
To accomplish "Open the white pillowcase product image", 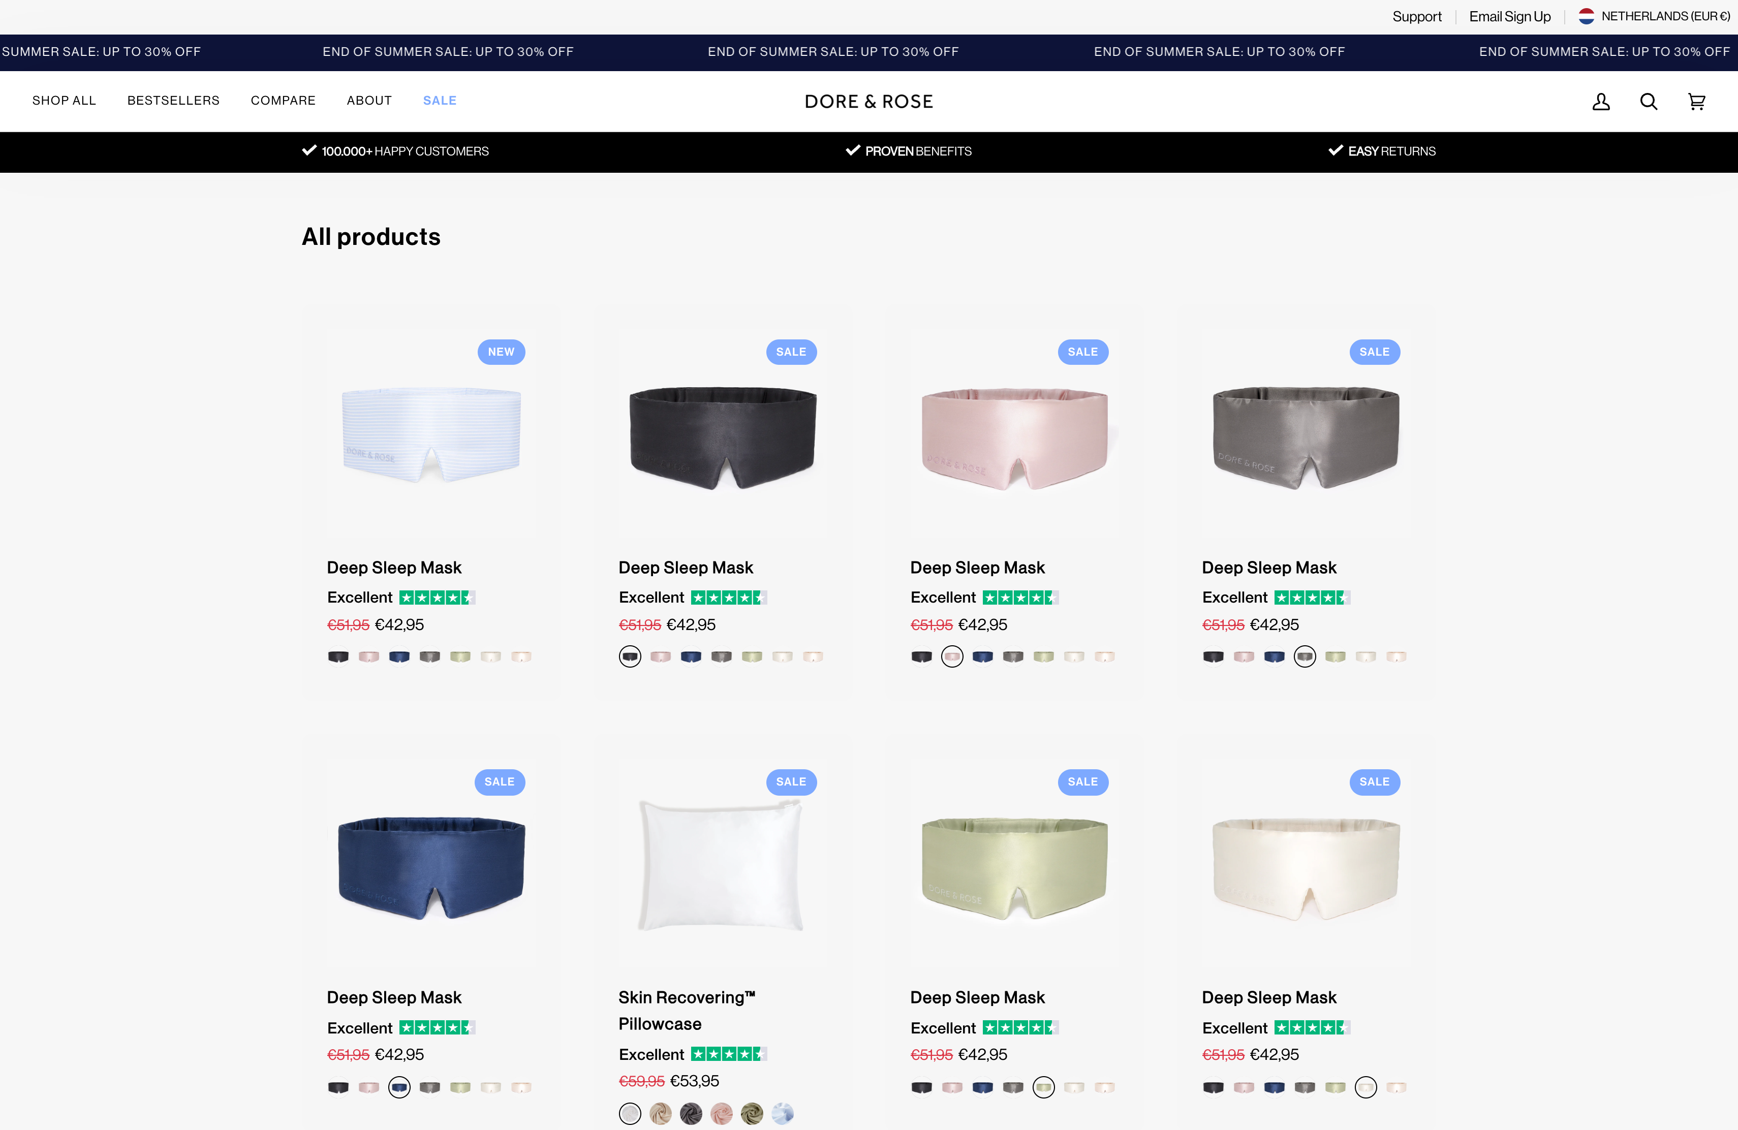I will point(722,865).
